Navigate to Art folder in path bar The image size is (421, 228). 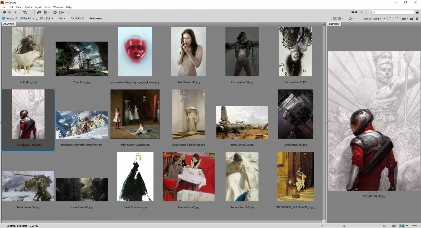click(59, 18)
